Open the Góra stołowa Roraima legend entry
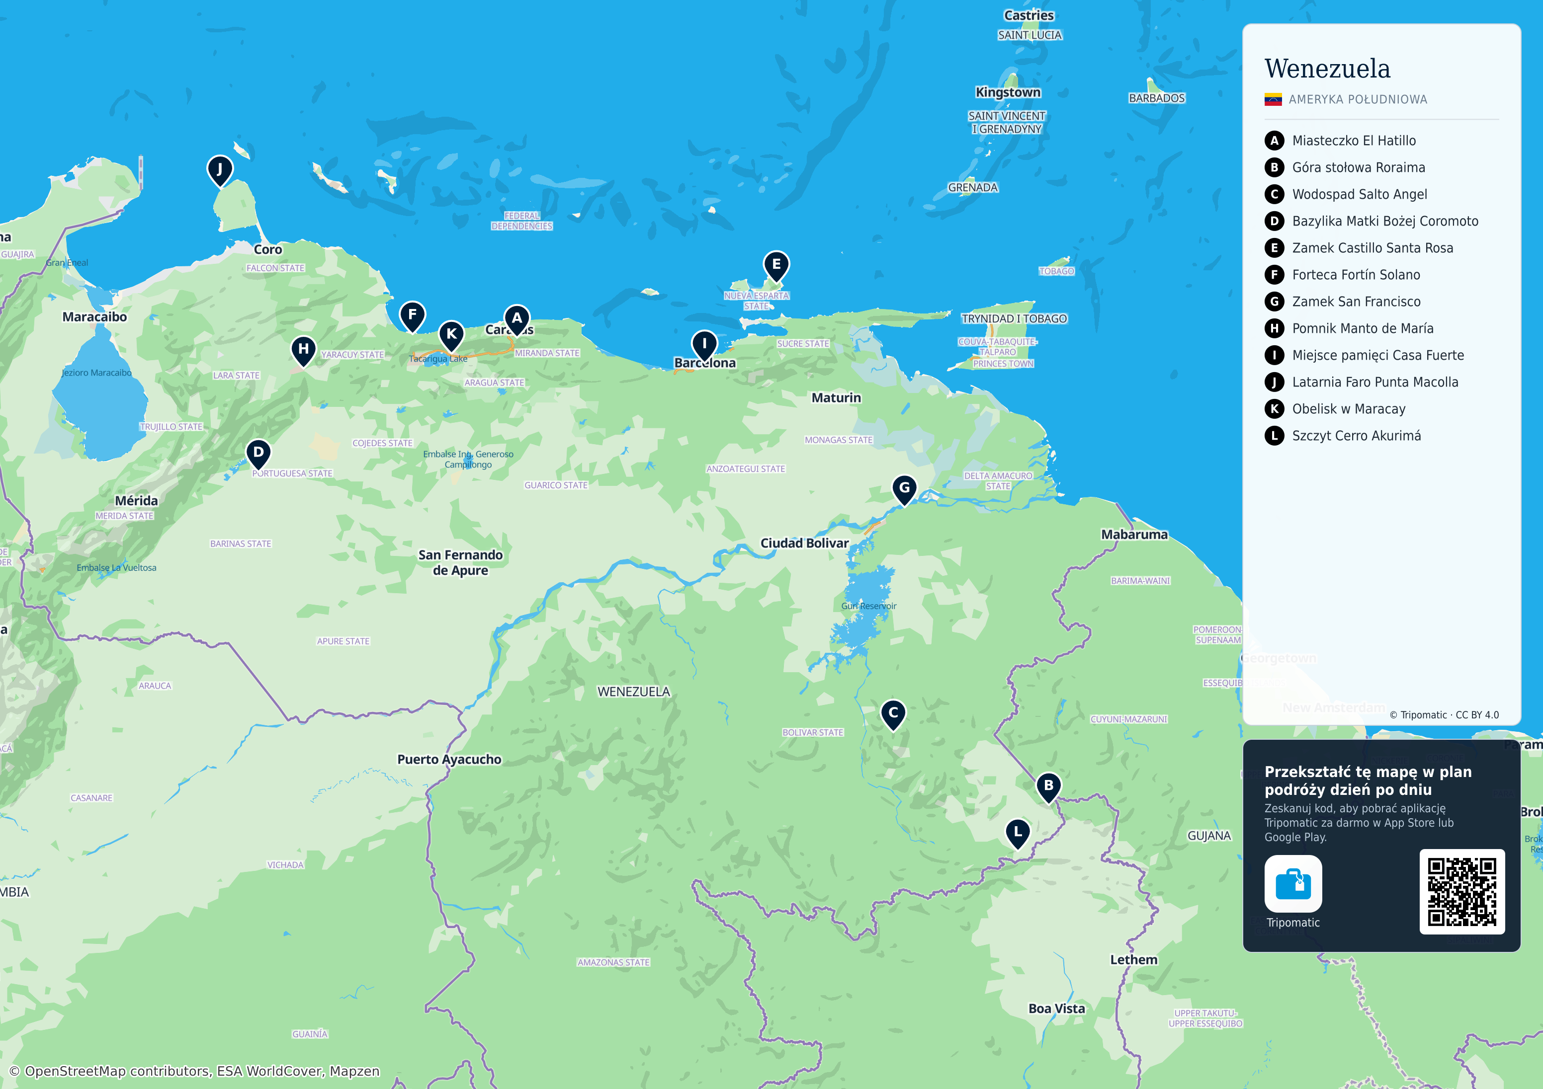The image size is (1543, 1089). click(1358, 167)
